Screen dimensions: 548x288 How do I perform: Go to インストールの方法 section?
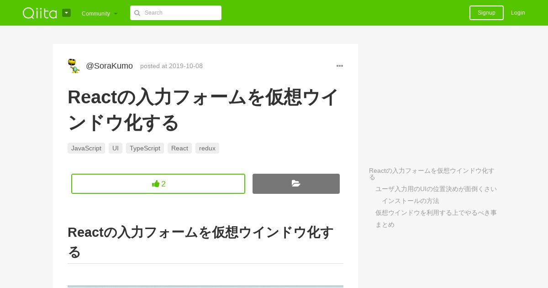pyautogui.click(x=411, y=201)
